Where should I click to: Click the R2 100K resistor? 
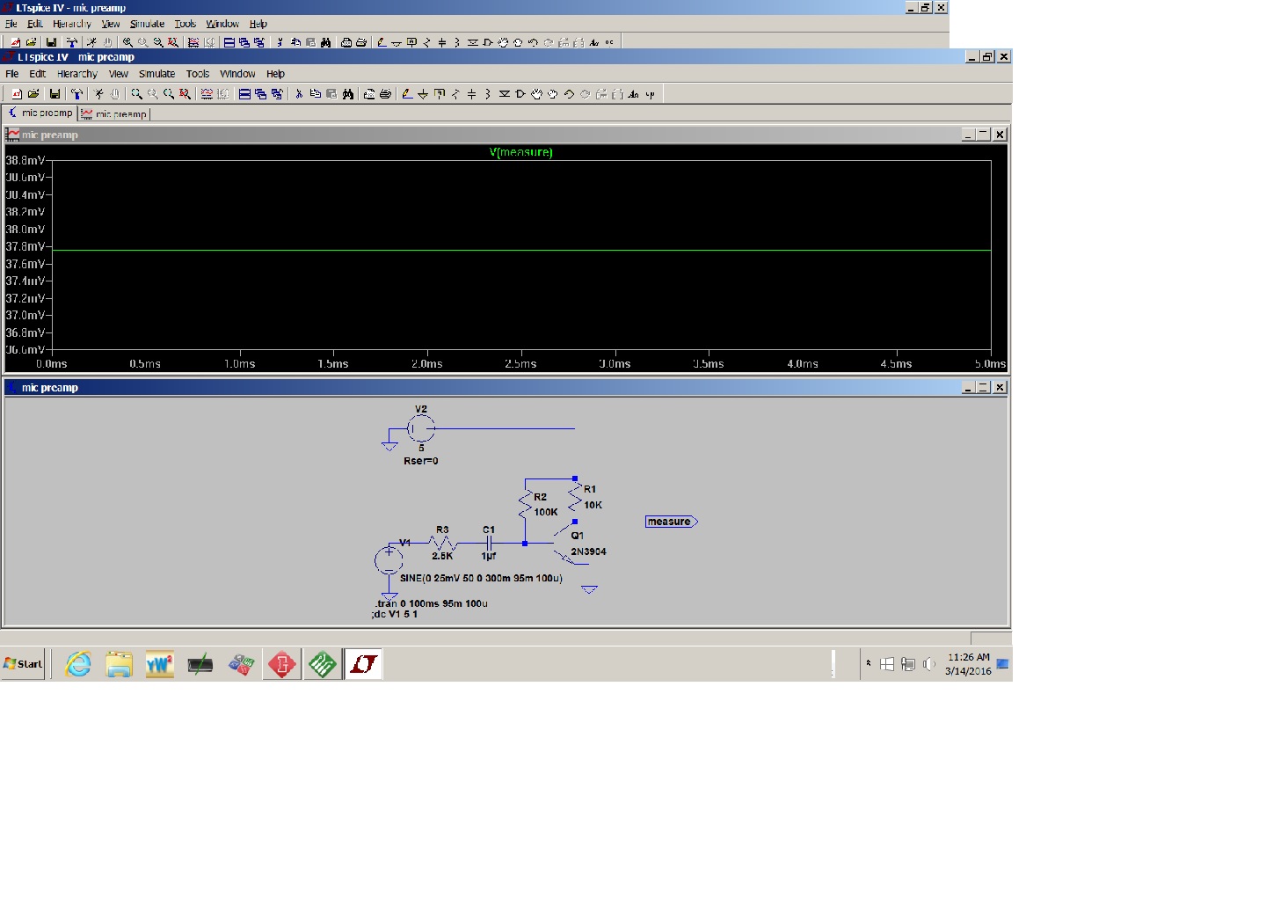point(526,504)
